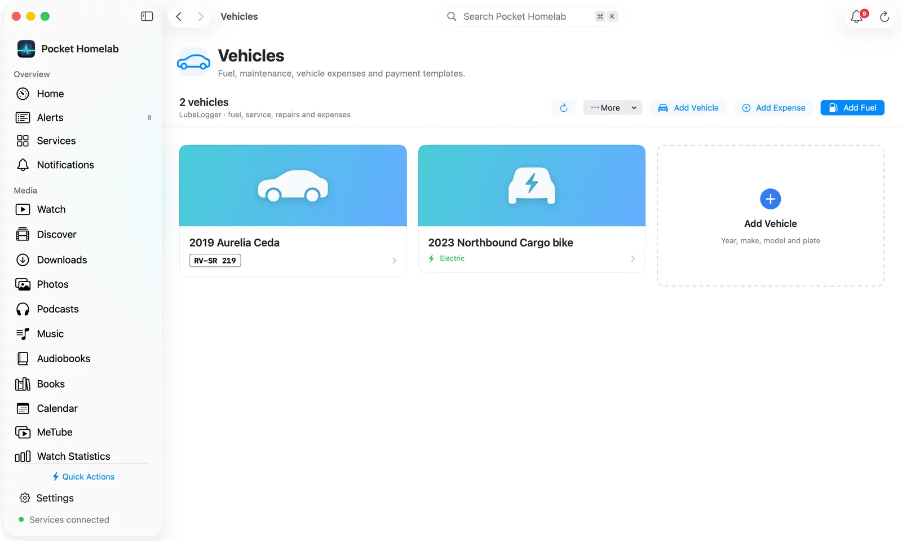902x541 pixels.
Task: Expand 2019 Aurelia Ceda via its chevron
Action: pos(394,261)
